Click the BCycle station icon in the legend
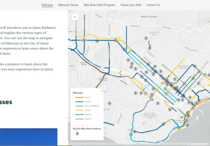 tap(77, 133)
